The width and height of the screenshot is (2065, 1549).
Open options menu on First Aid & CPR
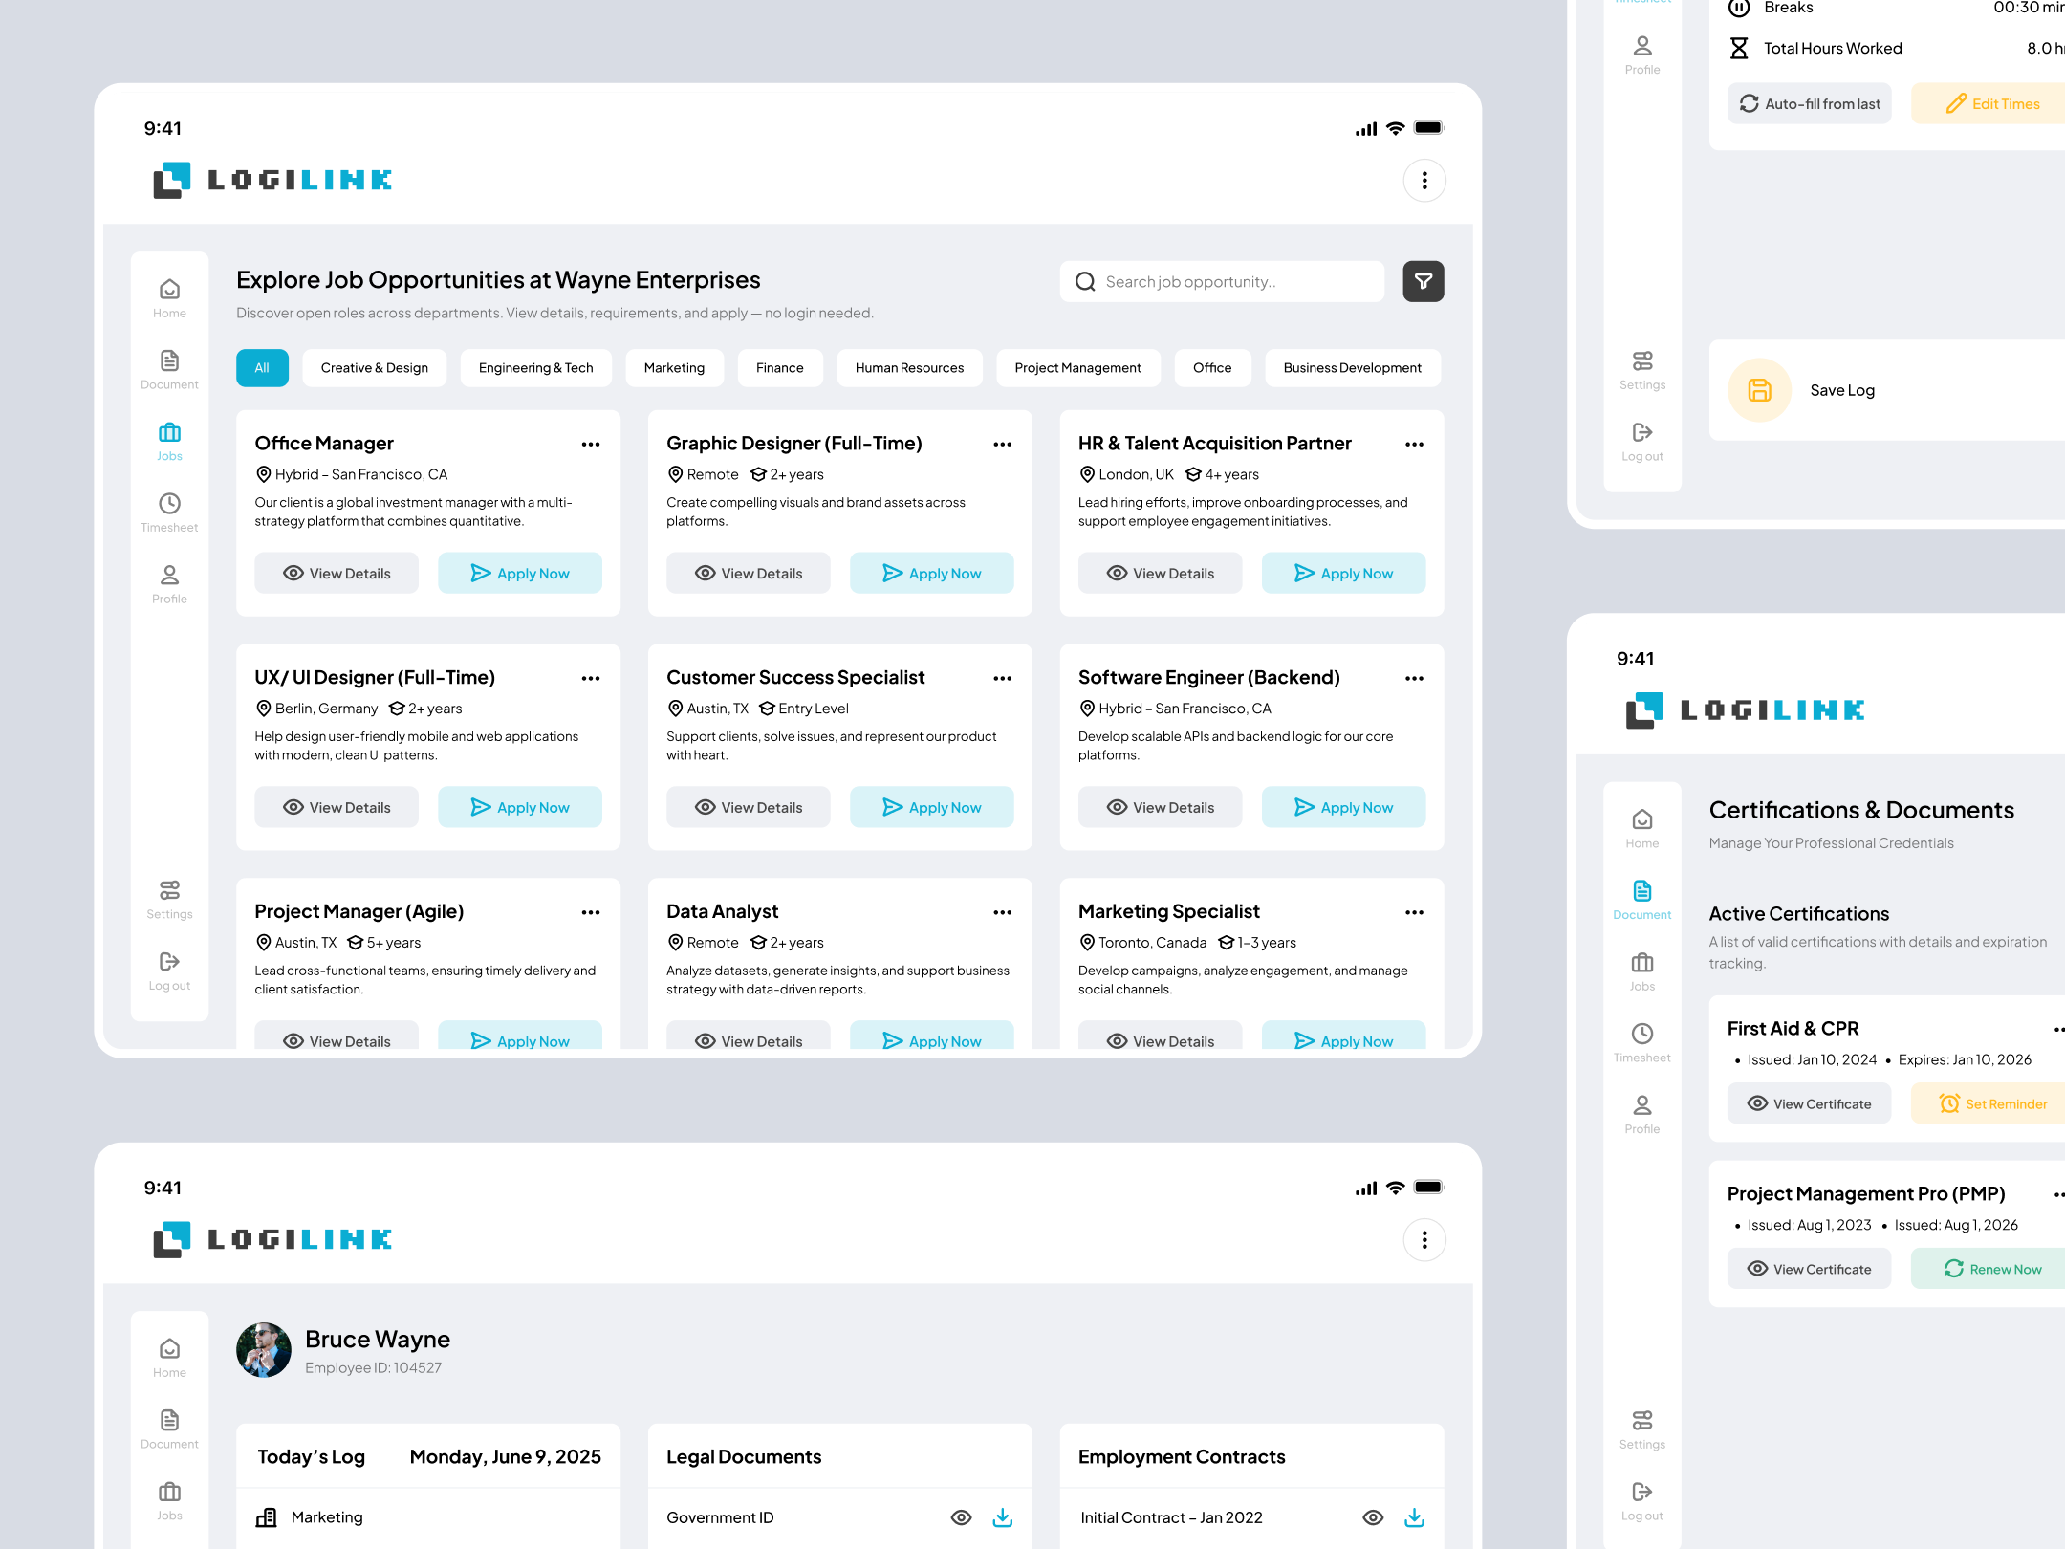tap(2058, 1029)
